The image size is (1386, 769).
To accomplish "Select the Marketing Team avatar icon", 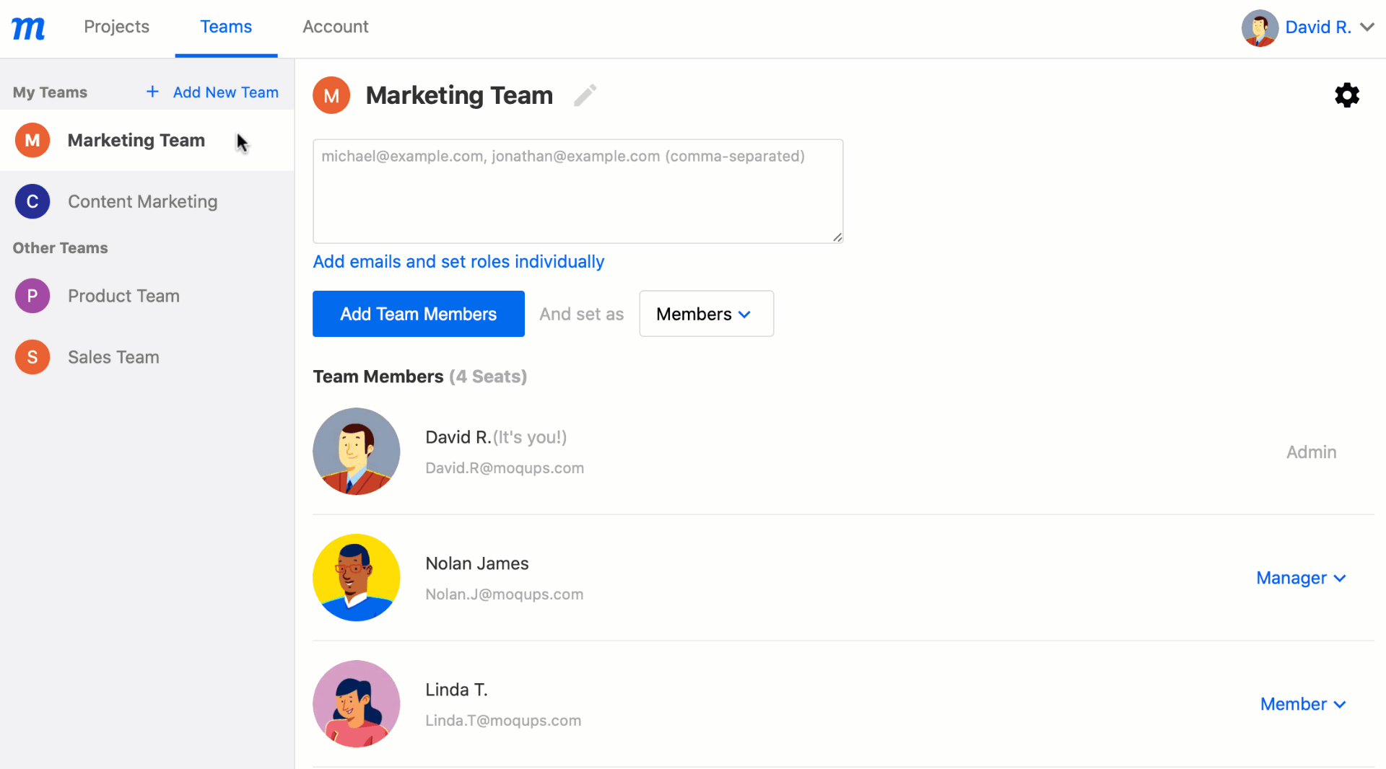I will click(331, 95).
